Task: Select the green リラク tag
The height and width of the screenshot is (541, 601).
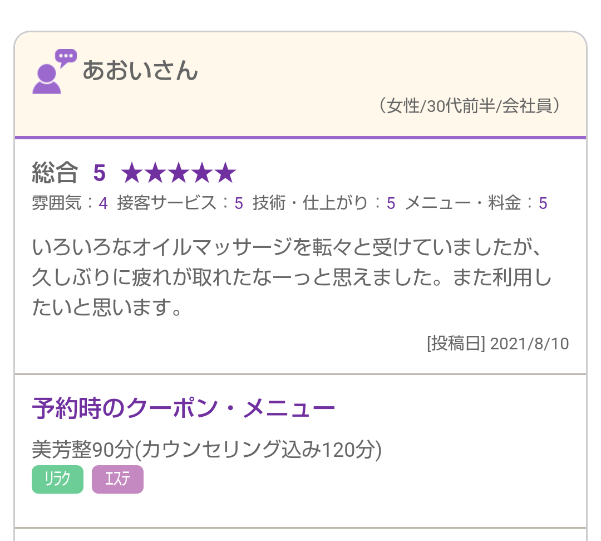Action: pos(58,480)
